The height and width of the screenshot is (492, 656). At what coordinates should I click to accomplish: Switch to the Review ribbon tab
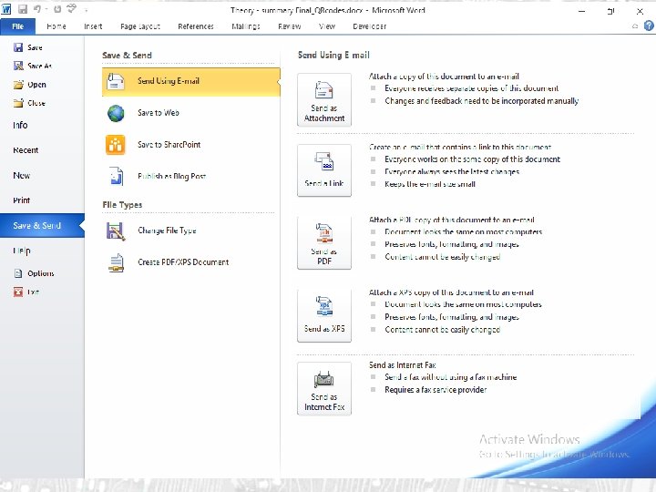(x=289, y=26)
